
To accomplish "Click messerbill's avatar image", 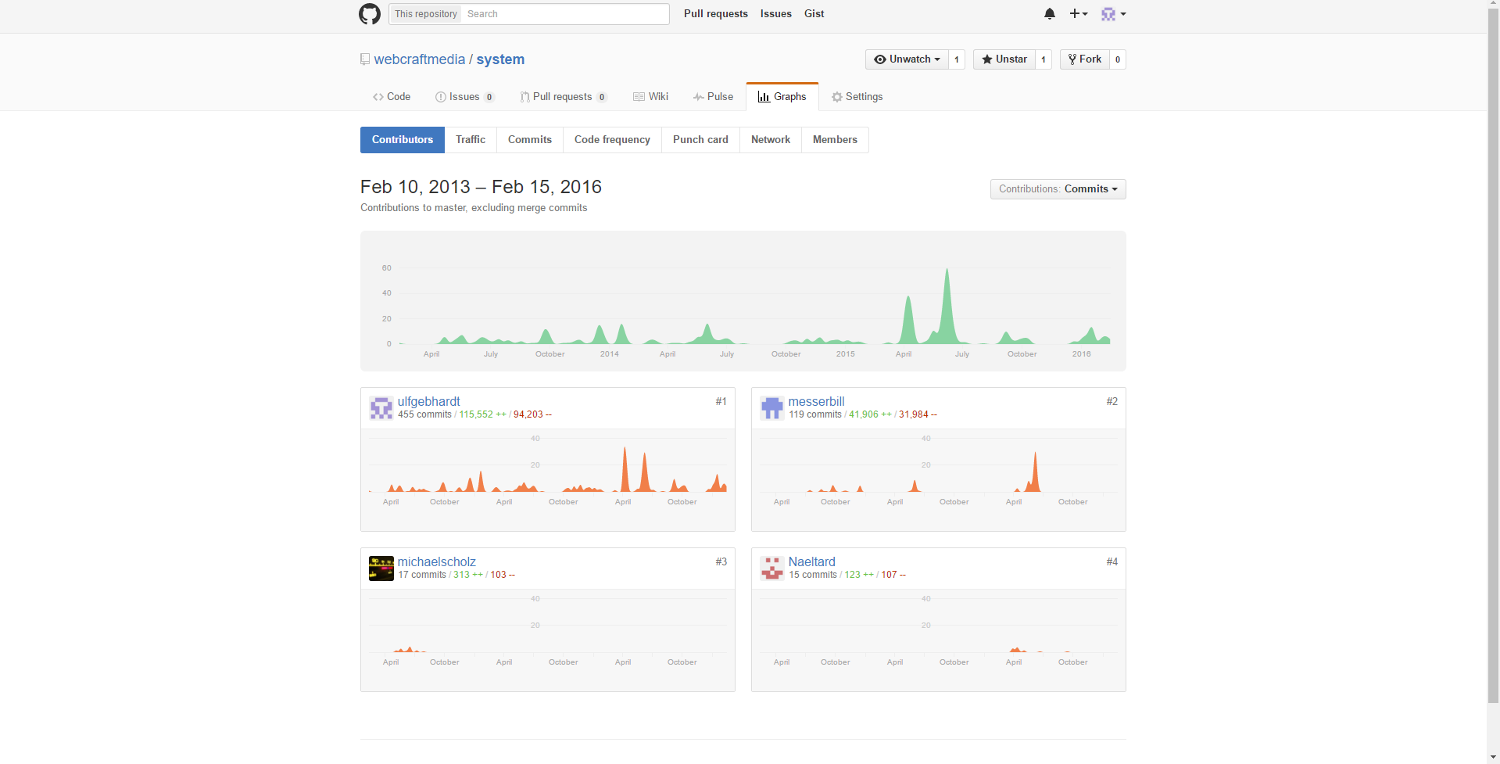I will (771, 408).
